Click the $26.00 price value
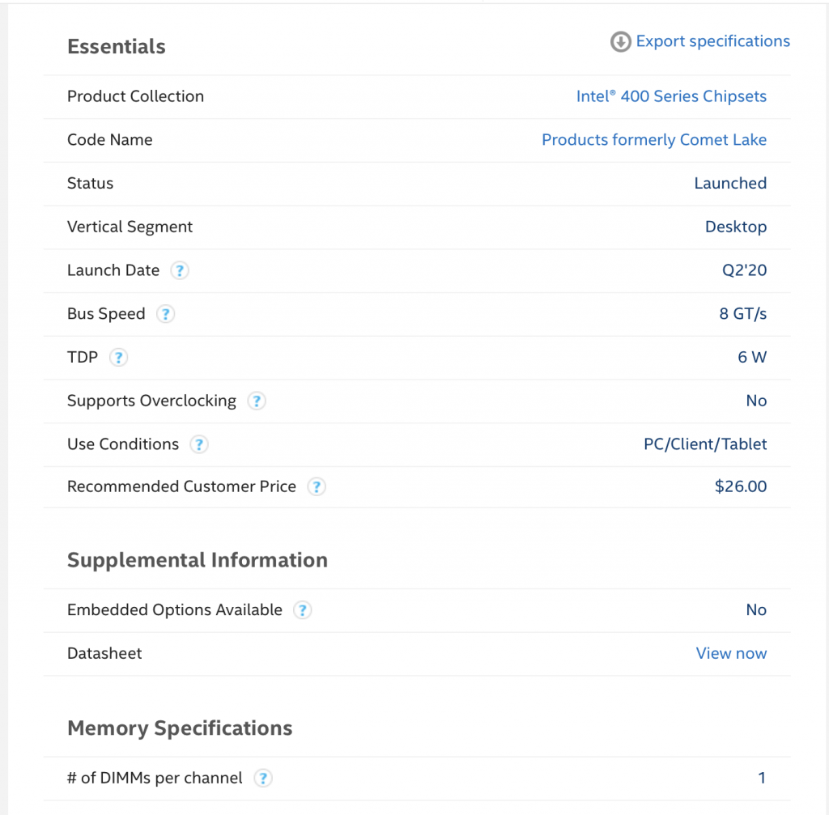 [740, 486]
